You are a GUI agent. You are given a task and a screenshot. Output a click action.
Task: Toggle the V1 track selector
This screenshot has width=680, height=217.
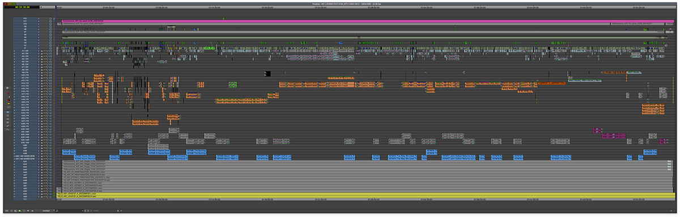click(25, 48)
